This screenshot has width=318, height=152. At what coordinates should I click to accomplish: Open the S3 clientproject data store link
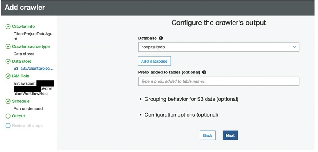33,69
